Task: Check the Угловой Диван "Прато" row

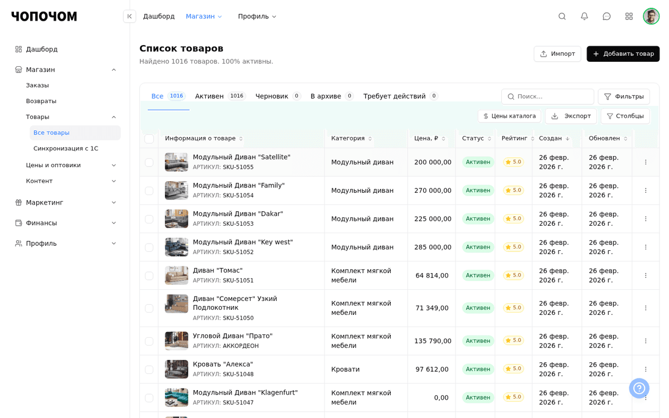Action: [x=149, y=341]
